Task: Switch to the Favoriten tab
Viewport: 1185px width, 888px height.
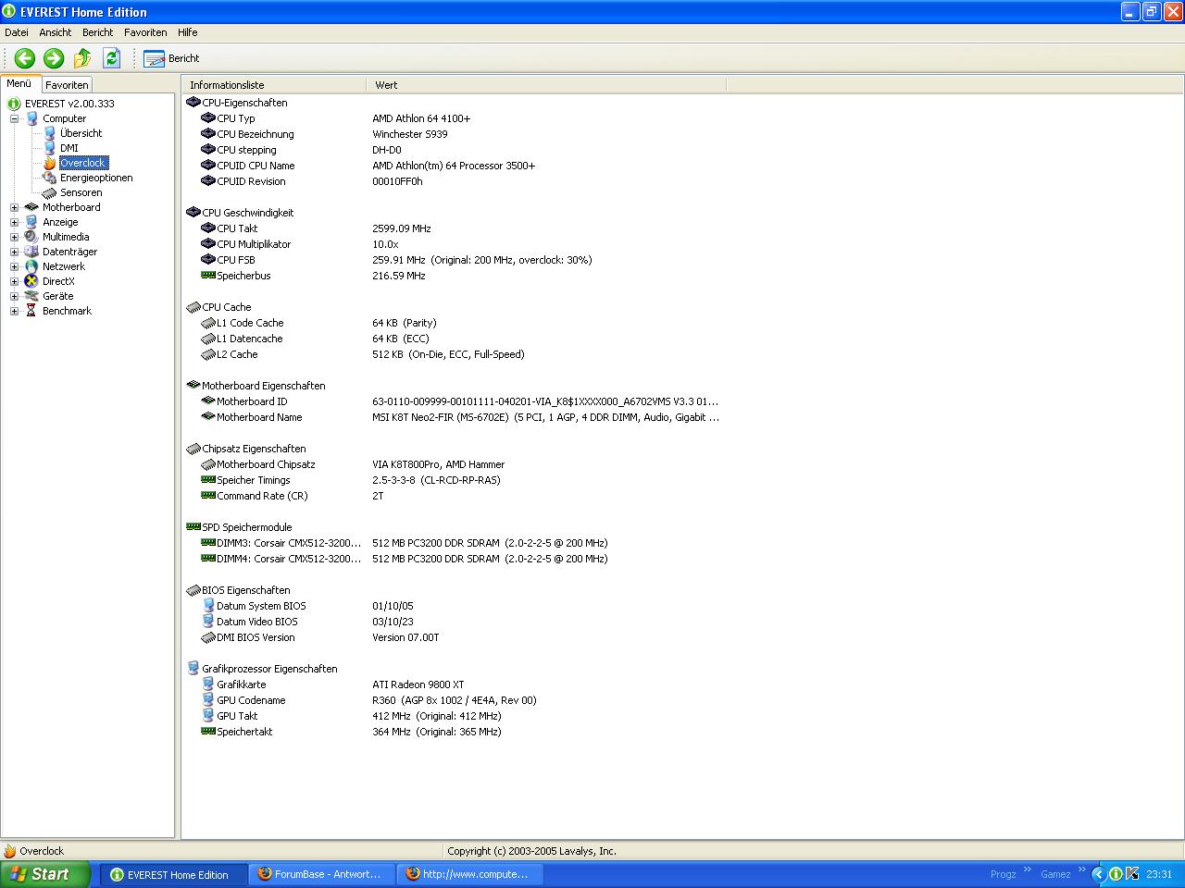Action: tap(67, 84)
